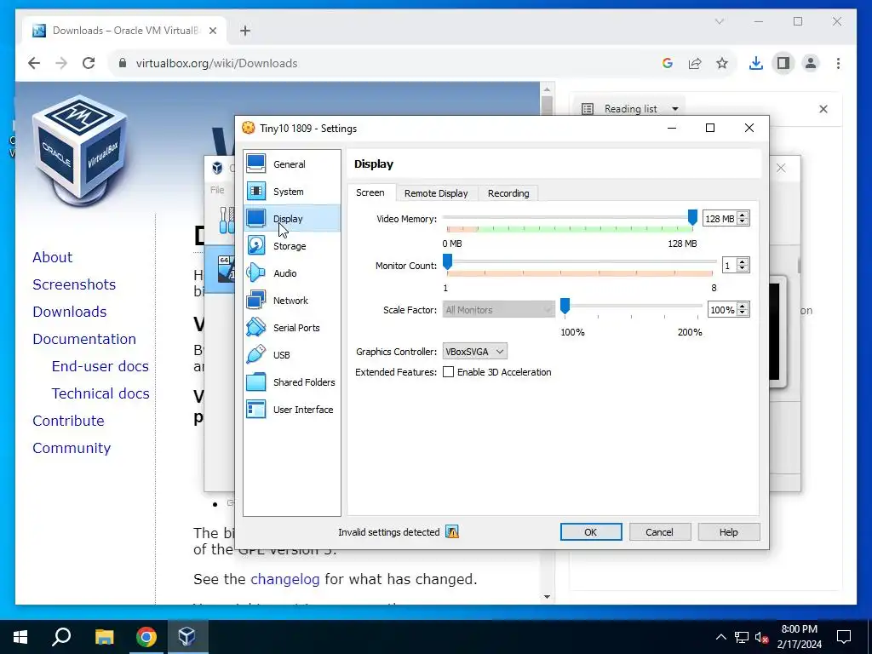Screen dimensions: 872x654
Task: Select Downloads browser tab
Action: point(124,31)
